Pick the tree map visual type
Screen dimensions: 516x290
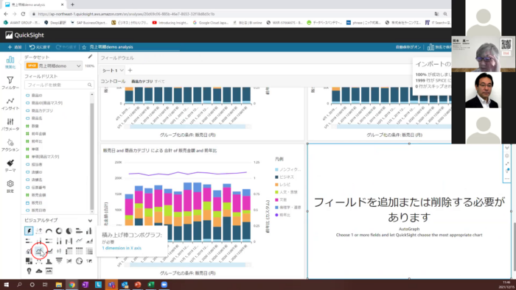[x=29, y=261]
